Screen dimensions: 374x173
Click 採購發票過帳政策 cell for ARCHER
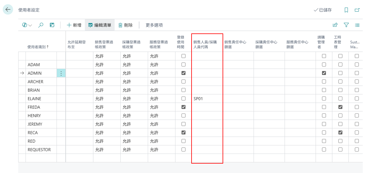(x=134, y=82)
